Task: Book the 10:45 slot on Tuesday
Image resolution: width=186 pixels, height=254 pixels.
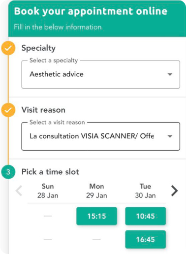Action: coord(146,216)
